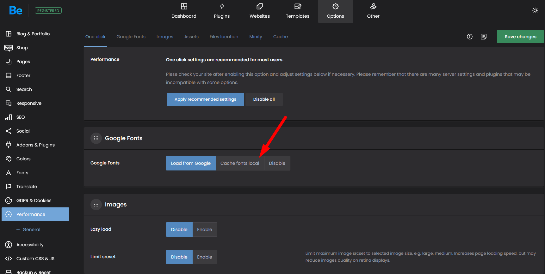Click the Fonts letter A icon
545x274 pixels.
[x=9, y=173]
